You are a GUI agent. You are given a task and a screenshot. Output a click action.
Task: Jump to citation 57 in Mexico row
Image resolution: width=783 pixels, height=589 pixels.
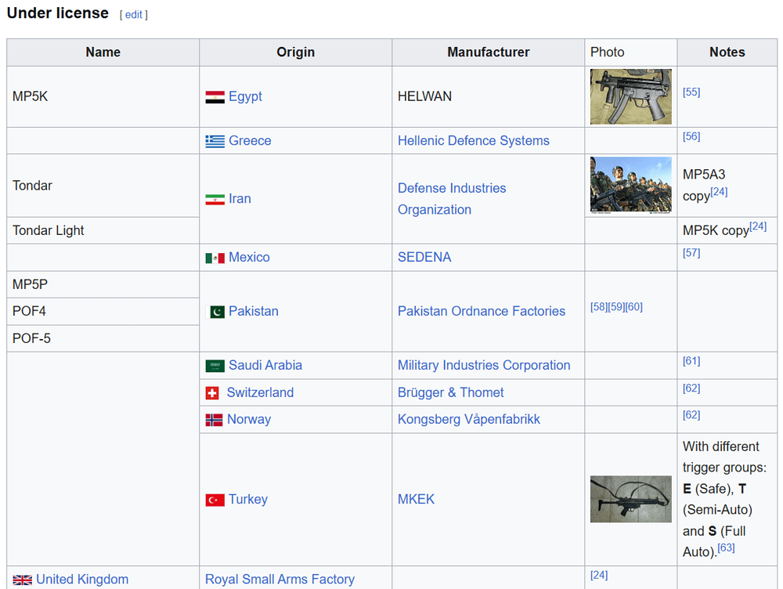tap(691, 253)
